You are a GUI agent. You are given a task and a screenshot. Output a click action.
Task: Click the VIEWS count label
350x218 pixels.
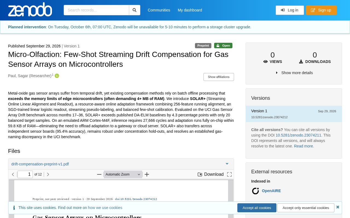[x=273, y=62]
